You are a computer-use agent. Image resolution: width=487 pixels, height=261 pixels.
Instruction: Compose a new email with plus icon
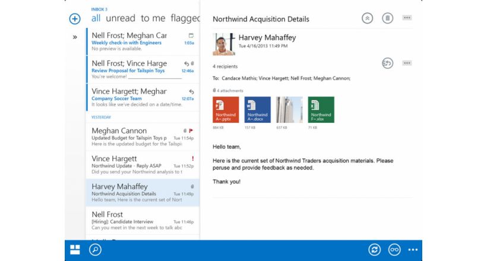point(75,18)
